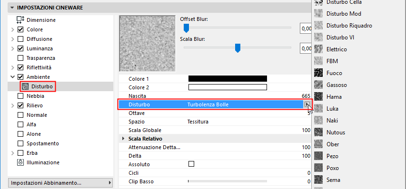Expand the Erba tree node

13,153
